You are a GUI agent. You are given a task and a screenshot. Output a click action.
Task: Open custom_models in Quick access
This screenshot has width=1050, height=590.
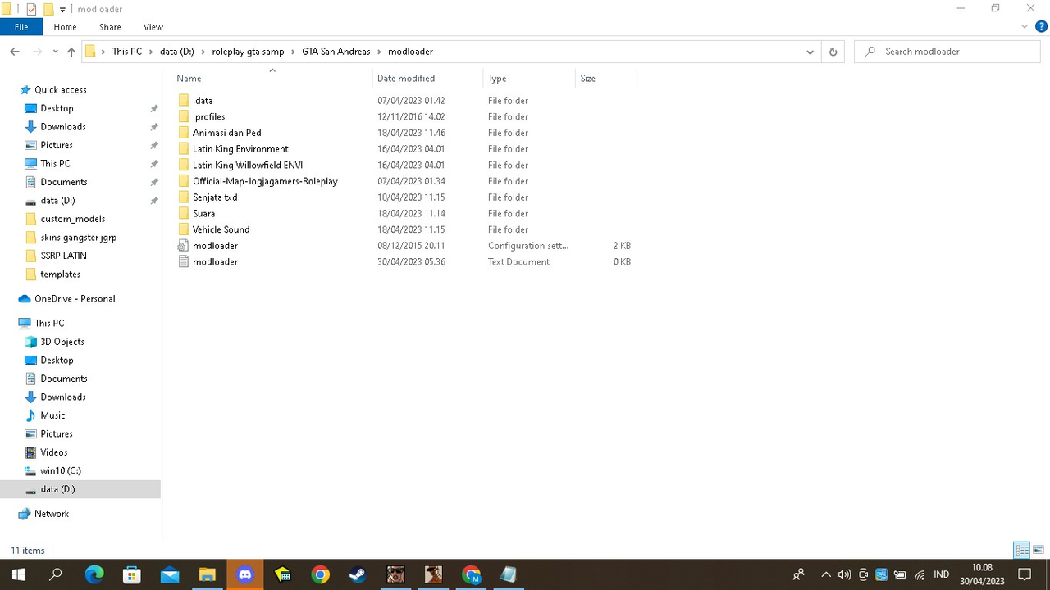pyautogui.click(x=72, y=219)
